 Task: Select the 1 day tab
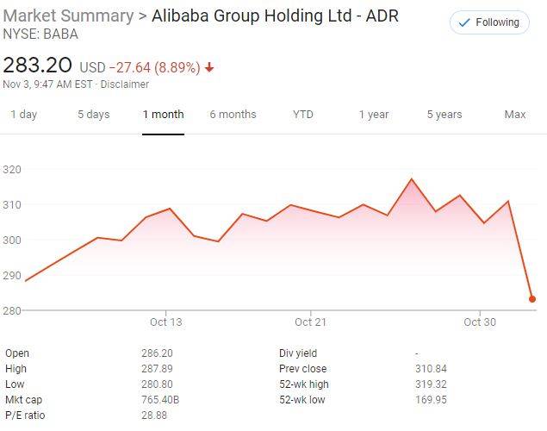(x=23, y=115)
